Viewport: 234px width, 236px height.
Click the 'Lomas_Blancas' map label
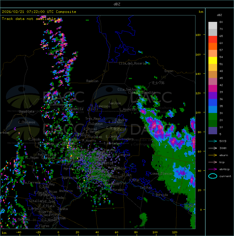[x=161, y=173]
